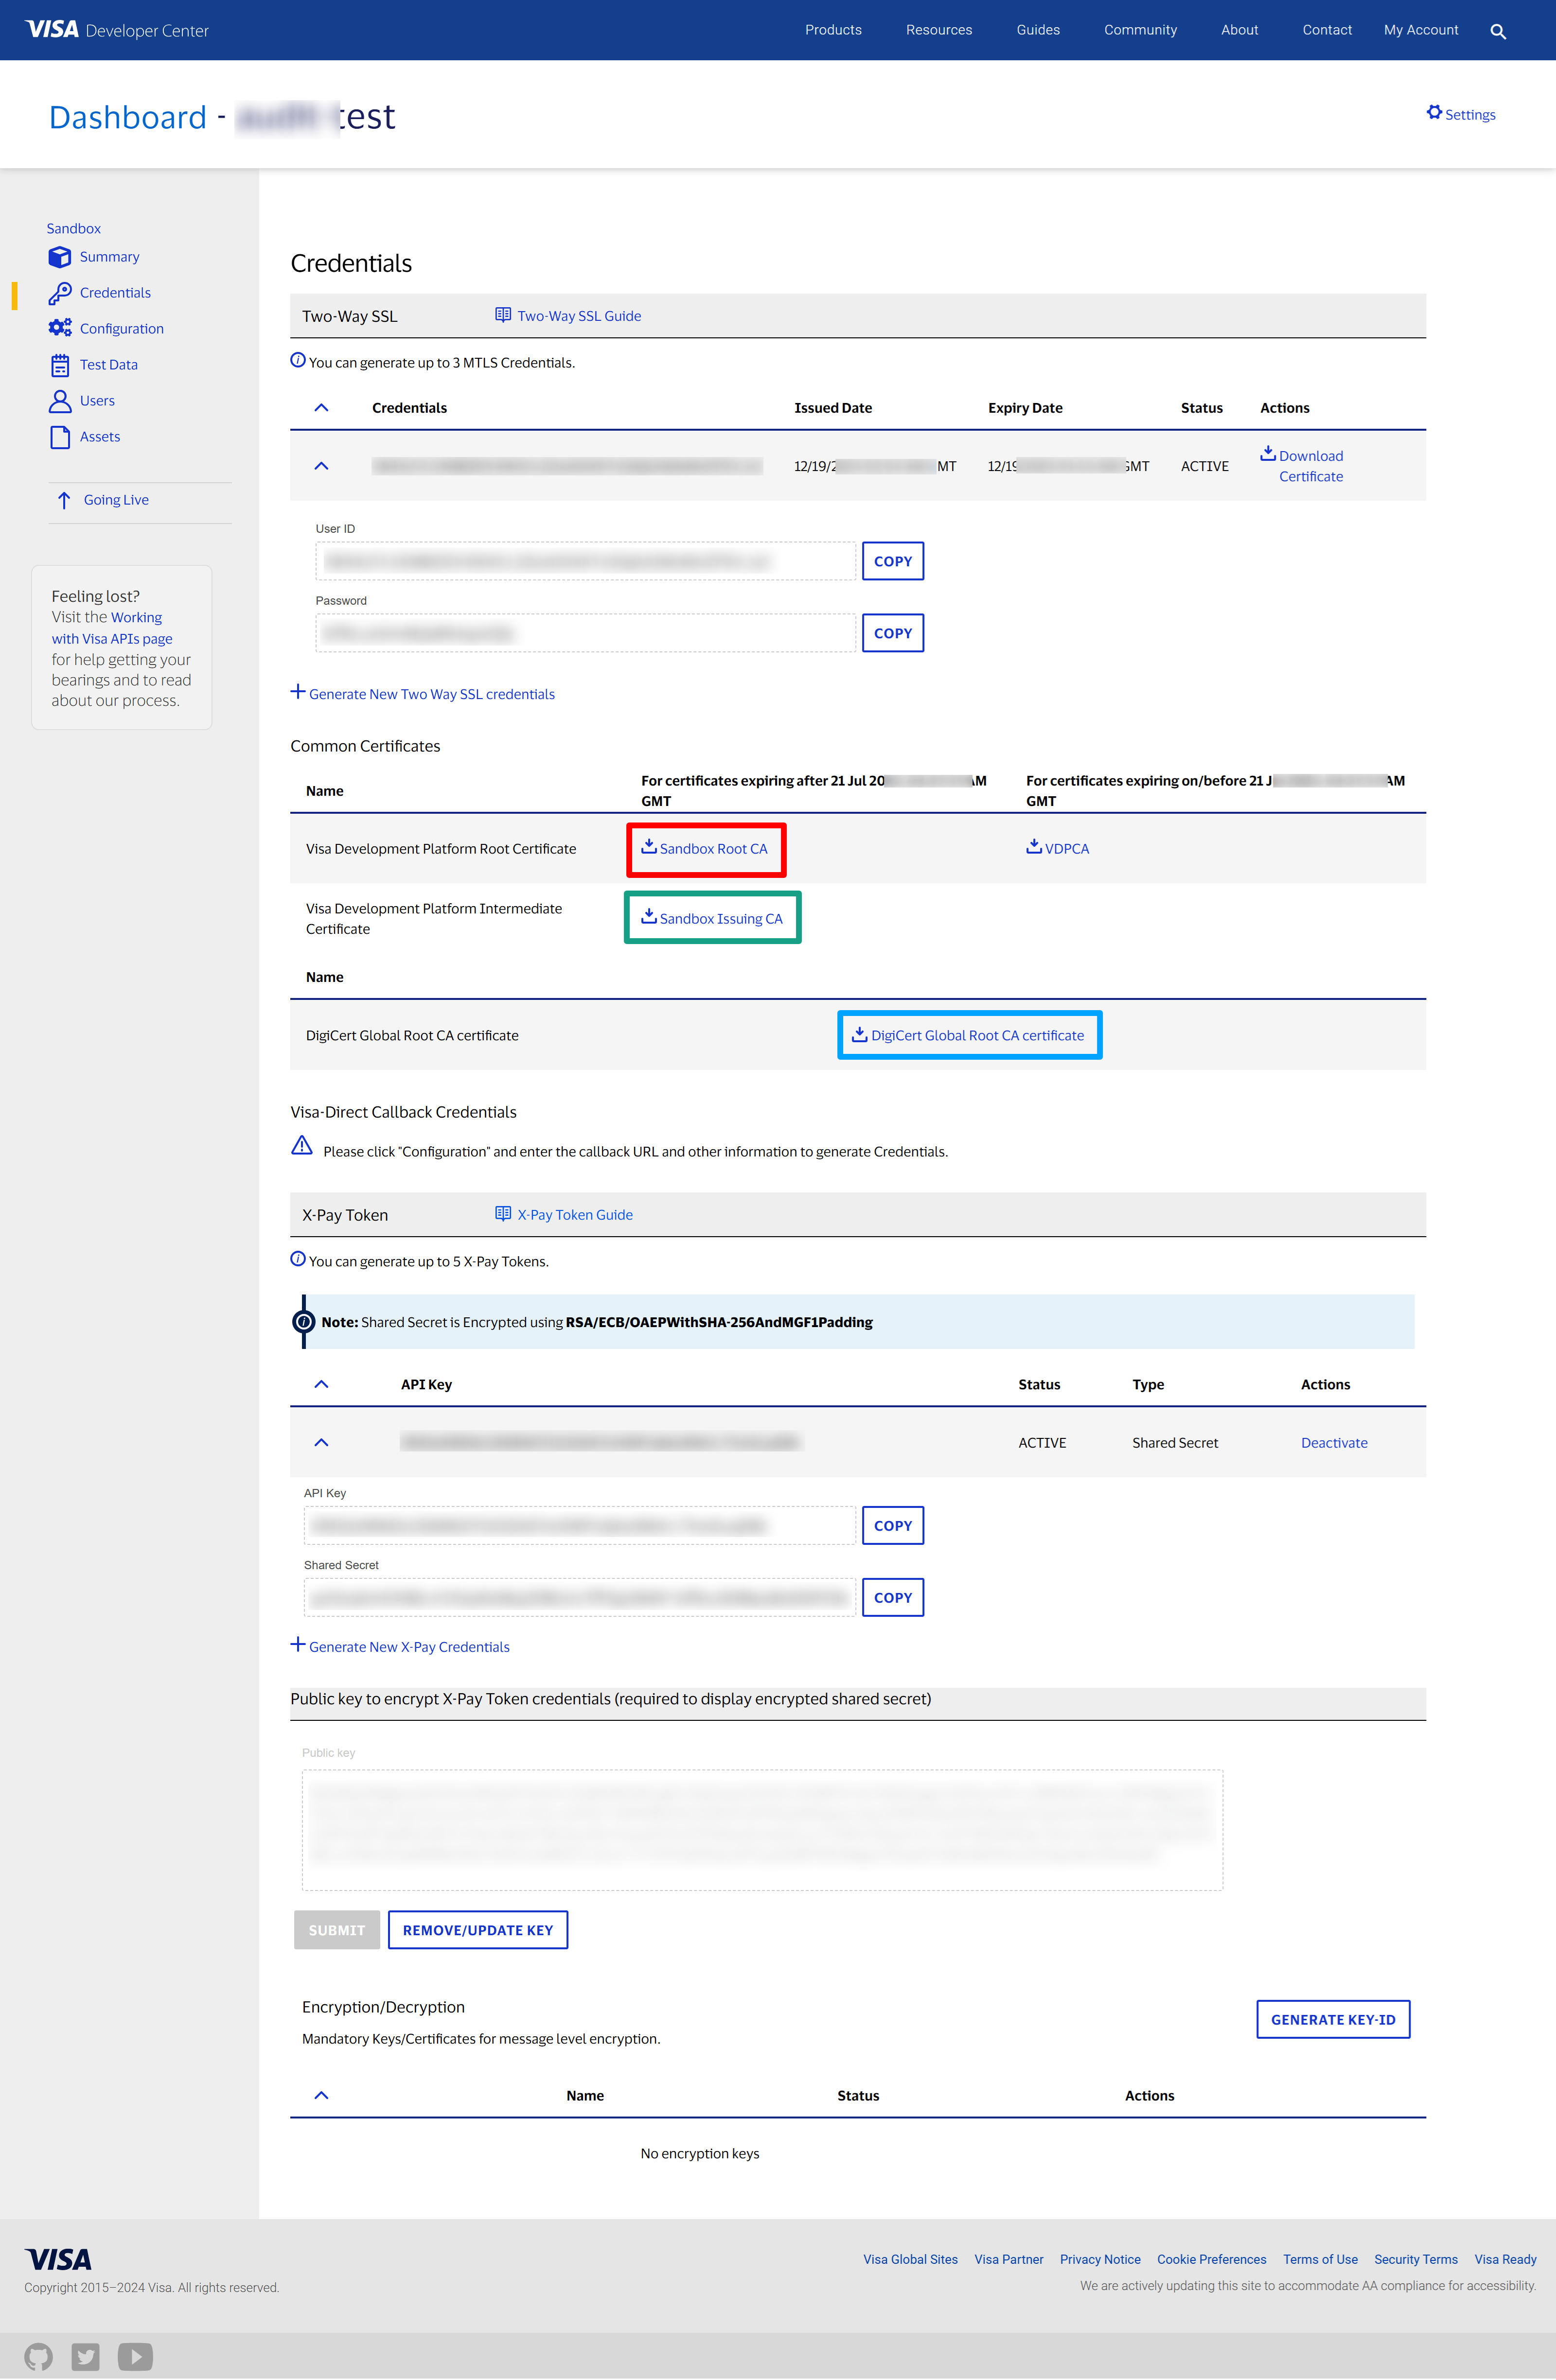This screenshot has width=1556, height=2380.
Task: Click inside the Public key text area
Action: pyautogui.click(x=762, y=1831)
